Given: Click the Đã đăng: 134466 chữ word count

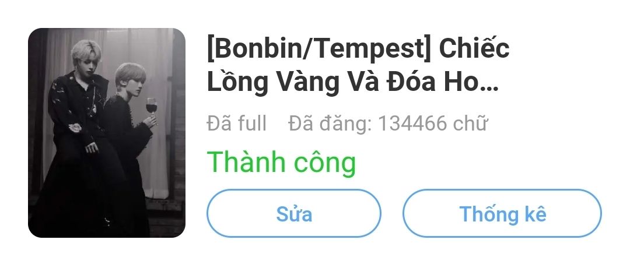Looking at the screenshot, I should pyautogui.click(x=388, y=123).
